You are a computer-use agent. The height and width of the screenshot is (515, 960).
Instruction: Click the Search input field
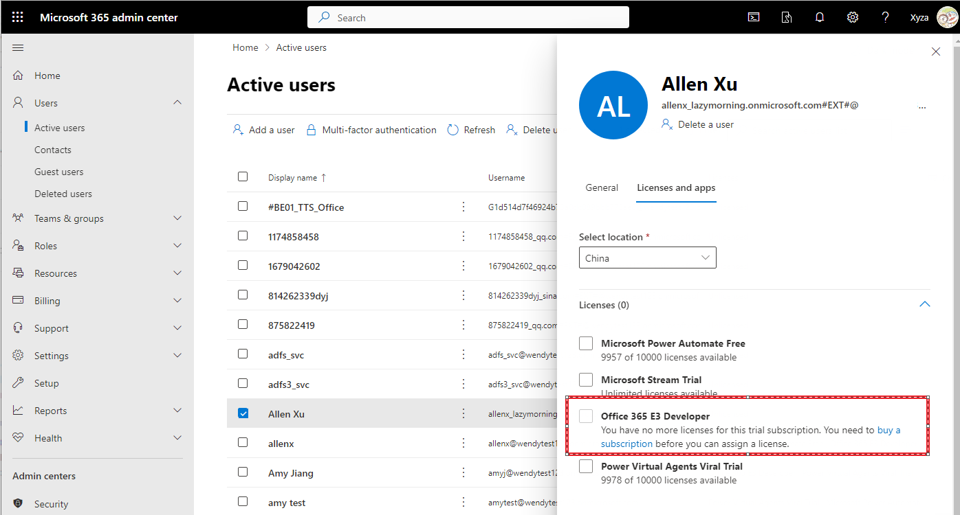[468, 17]
